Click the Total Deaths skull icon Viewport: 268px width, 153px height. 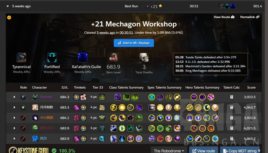(144, 57)
